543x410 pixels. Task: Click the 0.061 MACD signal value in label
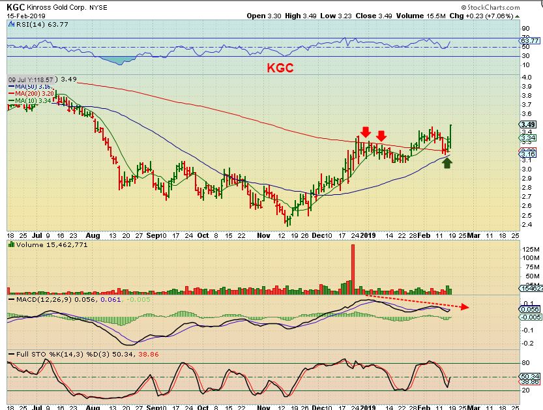110,299
